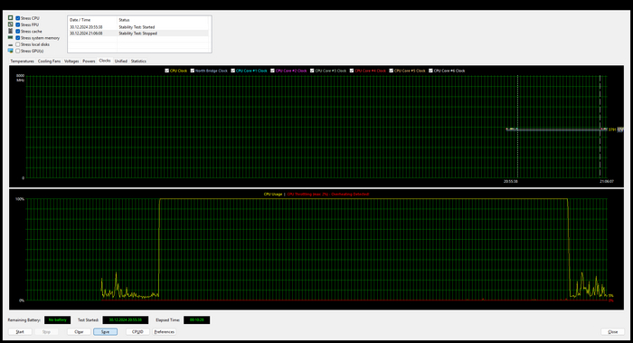633x343 pixels.
Task: Click the No battery indicator field
Action: pos(57,320)
